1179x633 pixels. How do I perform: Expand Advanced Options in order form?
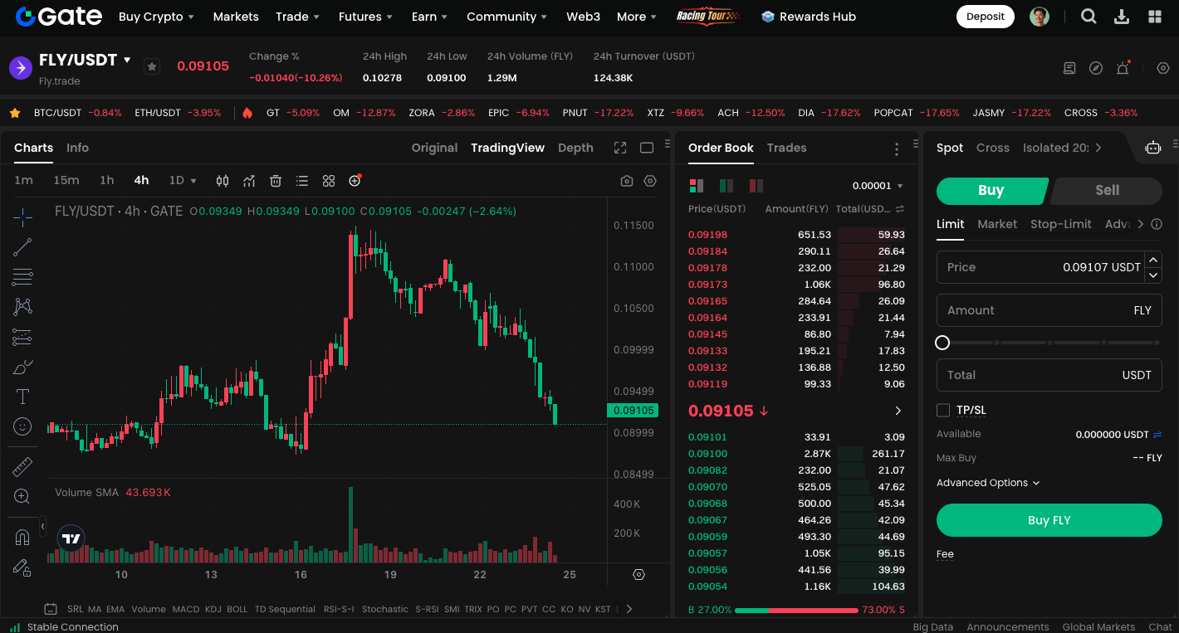988,483
